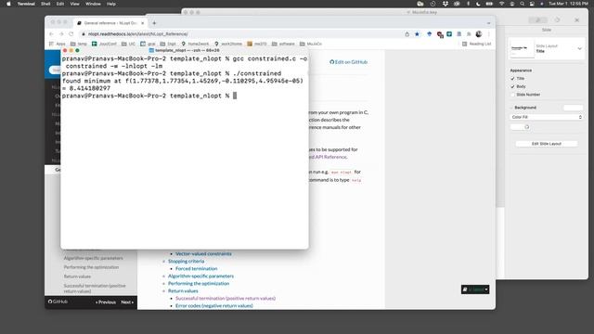
Task: Go back in Chrome browser
Action: point(52,34)
